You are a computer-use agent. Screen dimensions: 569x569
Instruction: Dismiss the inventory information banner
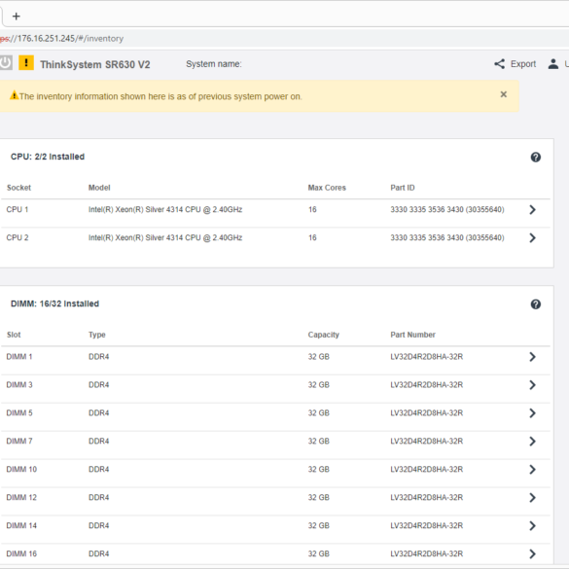pos(503,94)
